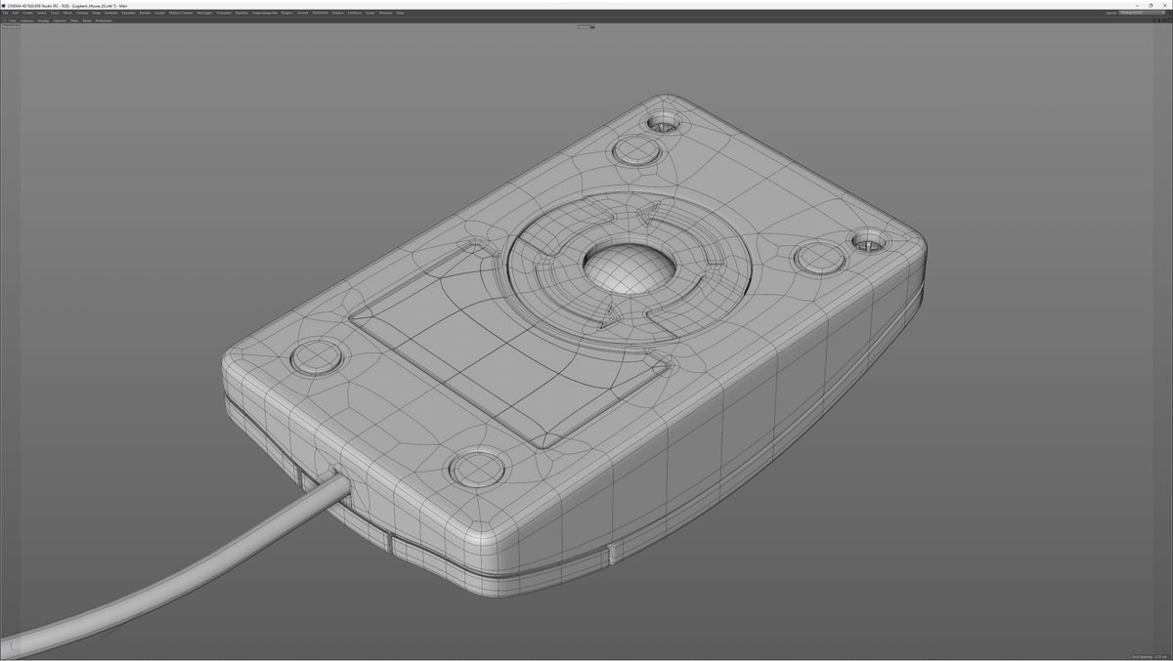Screen dimensions: 1173x661
Task: Open the Plugins menu
Action: pos(287,13)
